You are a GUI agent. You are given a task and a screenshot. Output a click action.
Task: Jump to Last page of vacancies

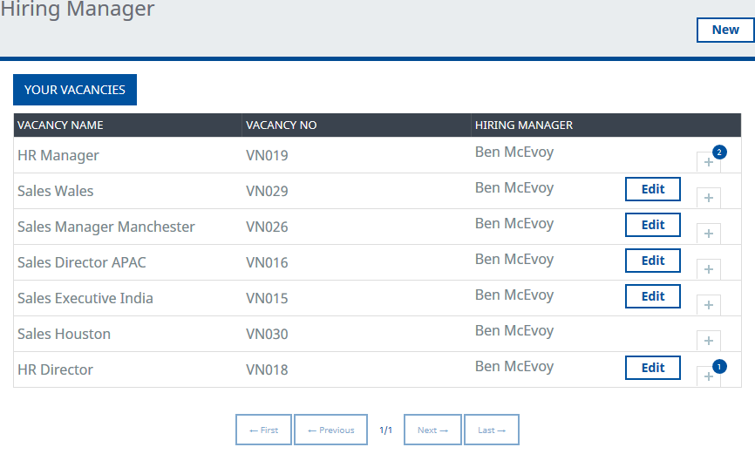coord(491,430)
